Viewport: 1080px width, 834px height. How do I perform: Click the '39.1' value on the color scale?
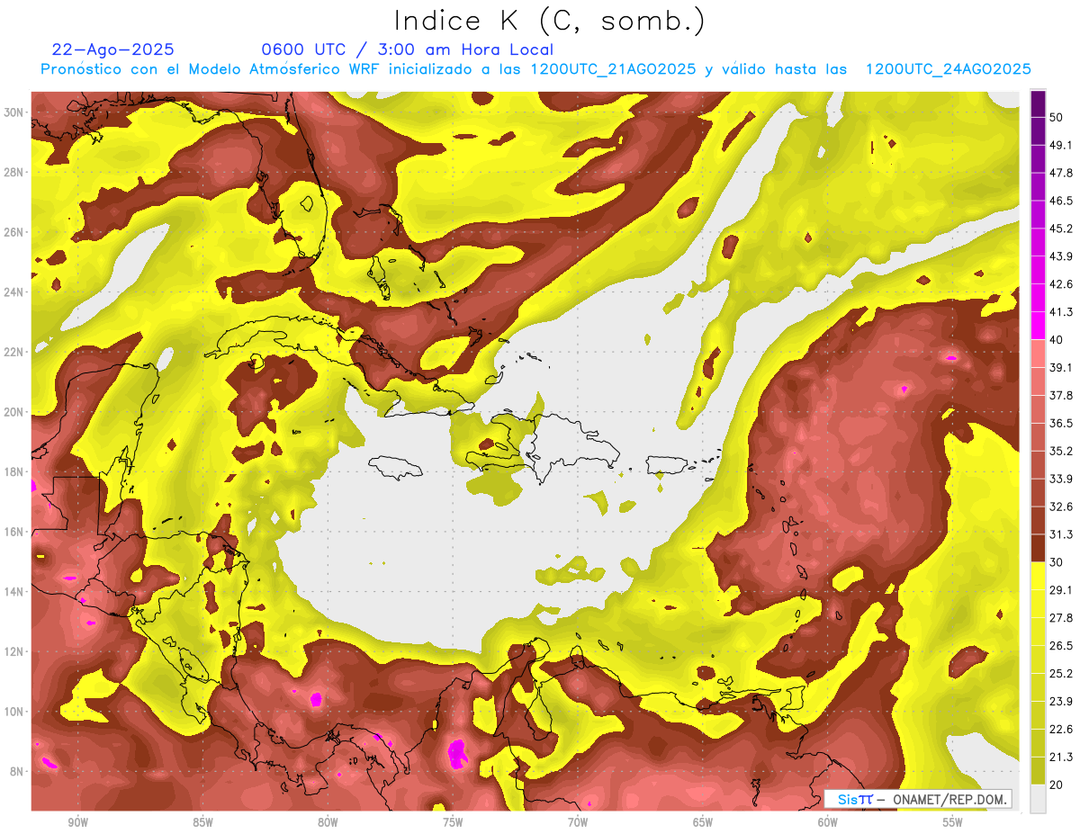click(1060, 368)
